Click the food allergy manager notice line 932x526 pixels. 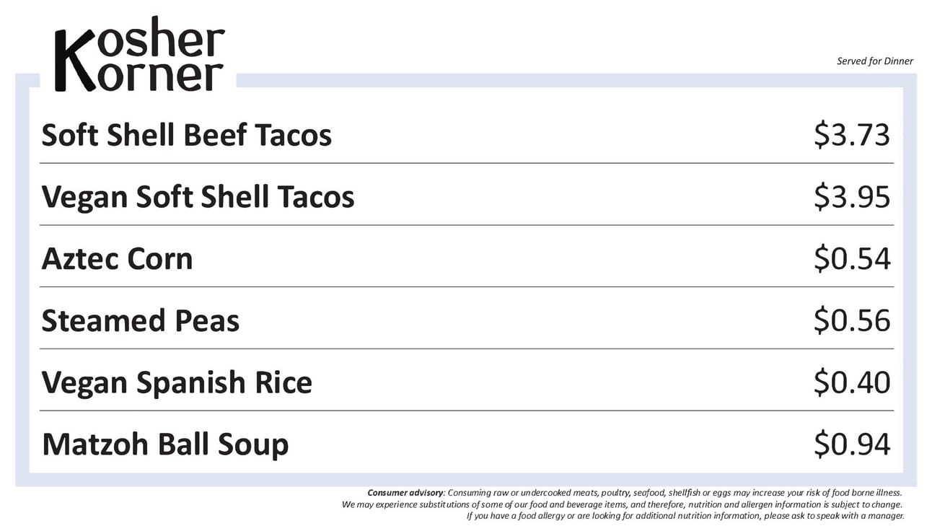click(685, 516)
